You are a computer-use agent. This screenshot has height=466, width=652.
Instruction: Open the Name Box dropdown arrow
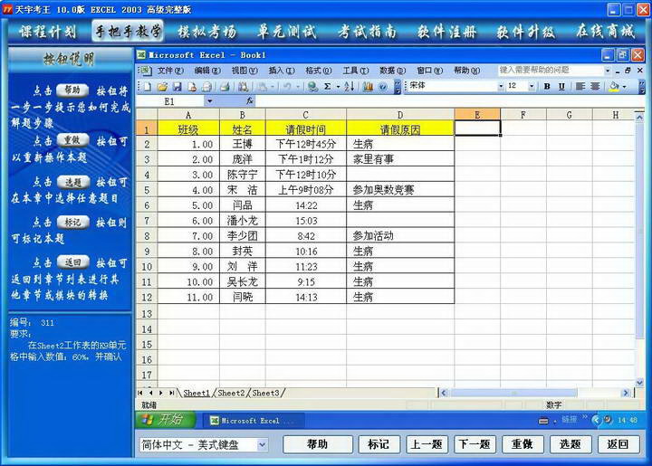(209, 101)
